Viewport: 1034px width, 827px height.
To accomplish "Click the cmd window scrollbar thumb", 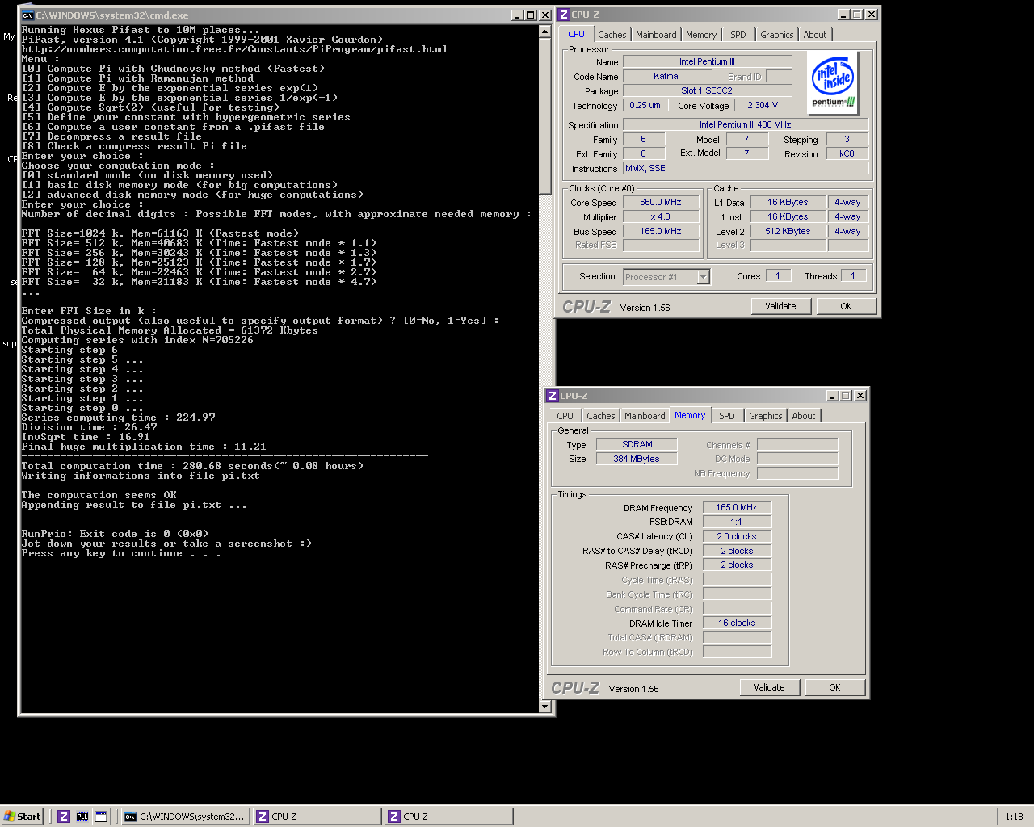I will click(x=545, y=115).
